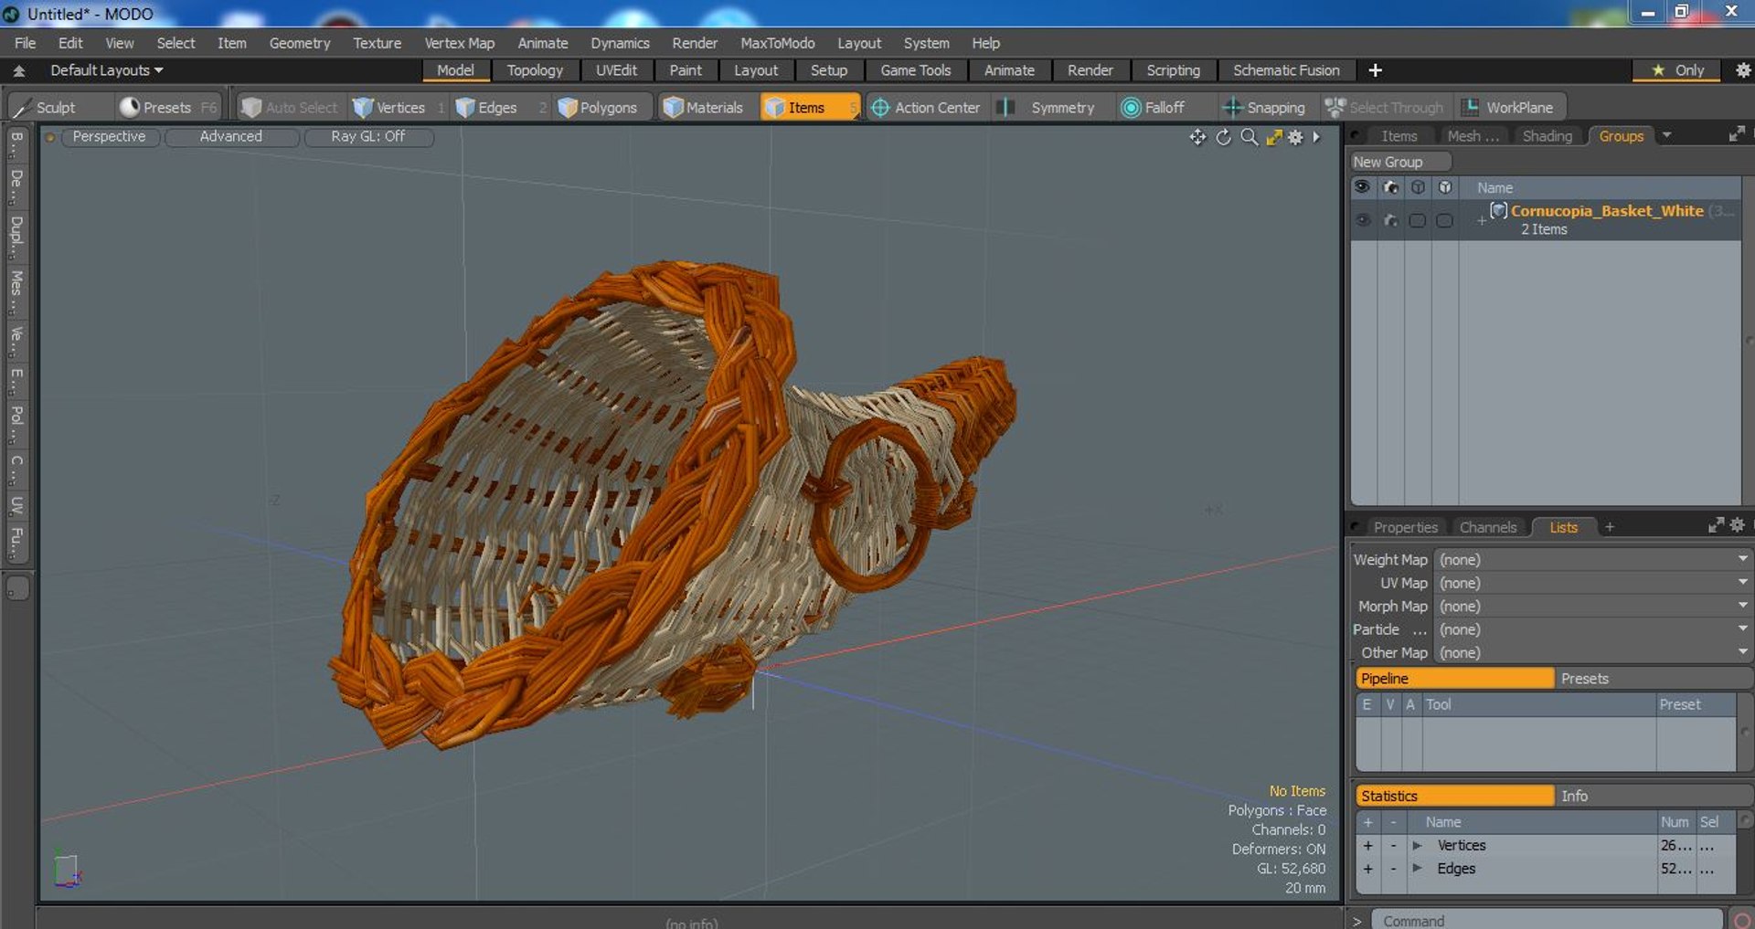Click the New Group button

[x=1400, y=162]
